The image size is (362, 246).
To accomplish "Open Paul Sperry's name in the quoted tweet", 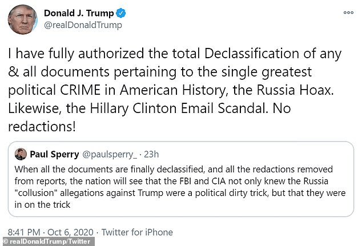I will point(55,154).
